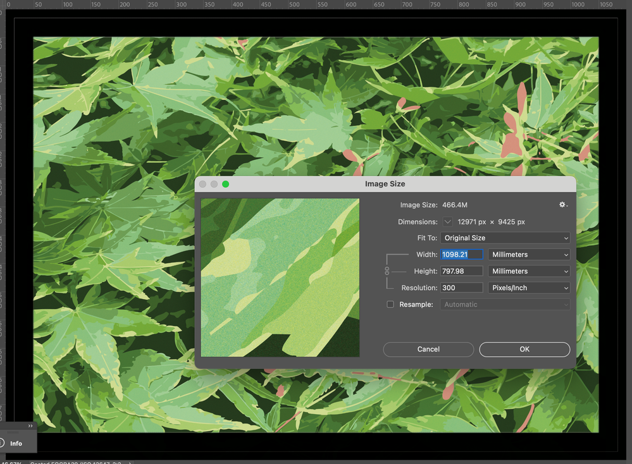Click the Info panel icon
The height and width of the screenshot is (464, 632).
[x=1, y=443]
